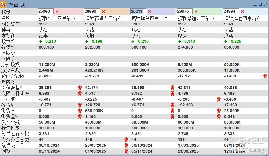Click the award badge beside +6.771 in 25211 column
This screenshot has height=156, width=269.
(x=172, y=105)
